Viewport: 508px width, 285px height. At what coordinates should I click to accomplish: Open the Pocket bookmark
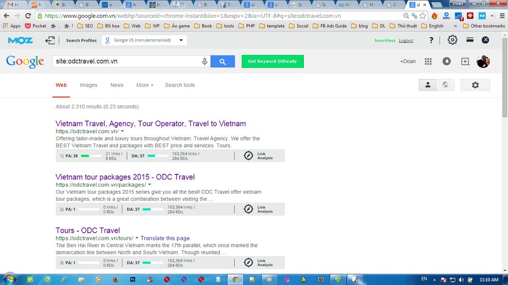point(36,26)
